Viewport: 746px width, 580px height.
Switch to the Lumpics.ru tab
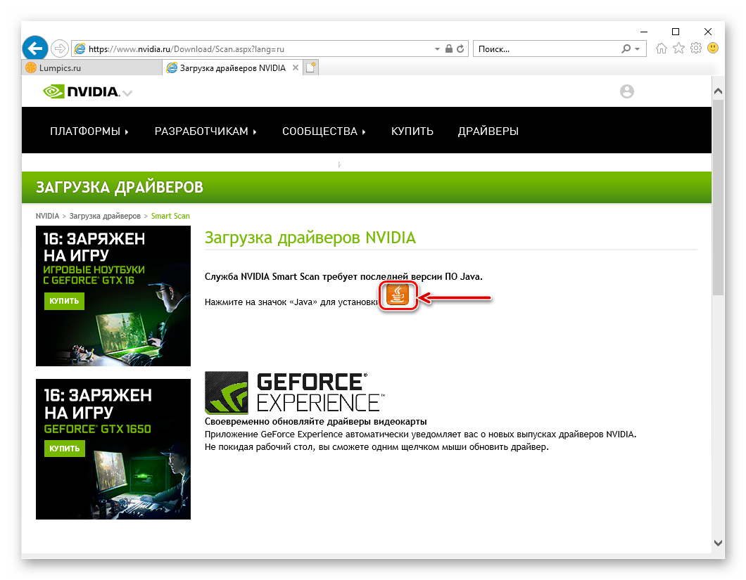(x=91, y=68)
